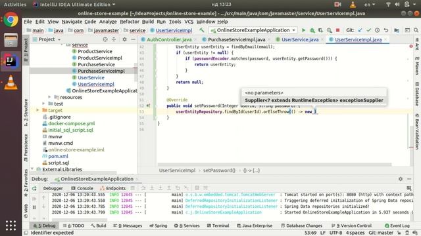421x236 pixels.
Task: Build project with the hammer icon
Action: [202, 30]
